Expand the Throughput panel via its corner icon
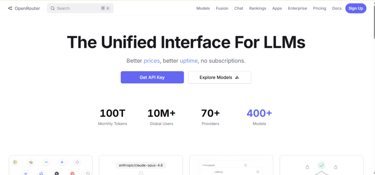375x175 pixels. 245,165
